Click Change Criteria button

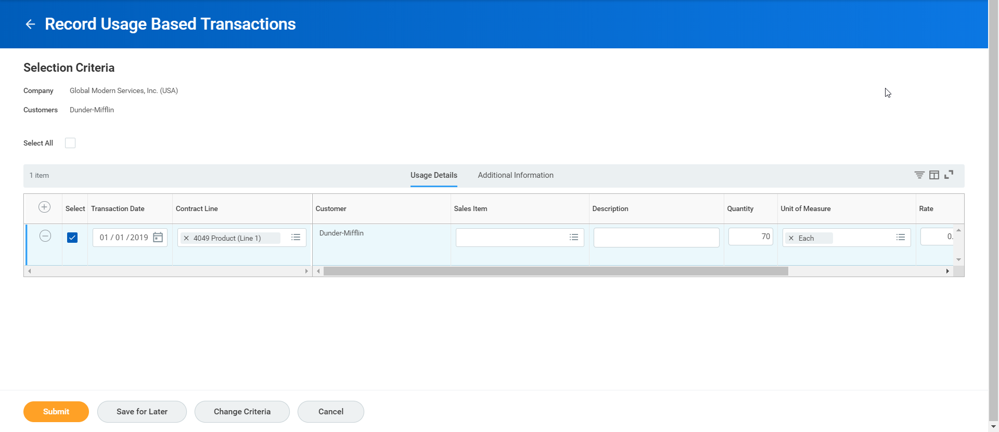click(x=242, y=412)
